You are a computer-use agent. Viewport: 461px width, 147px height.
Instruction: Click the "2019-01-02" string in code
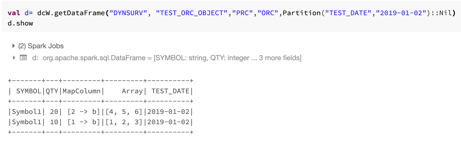click(401, 13)
